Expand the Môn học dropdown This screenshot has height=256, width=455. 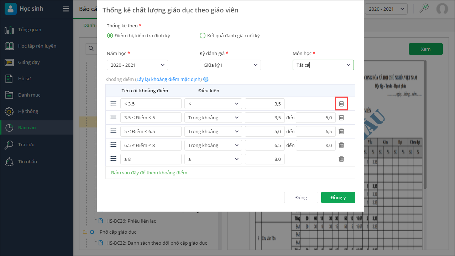pyautogui.click(x=323, y=65)
